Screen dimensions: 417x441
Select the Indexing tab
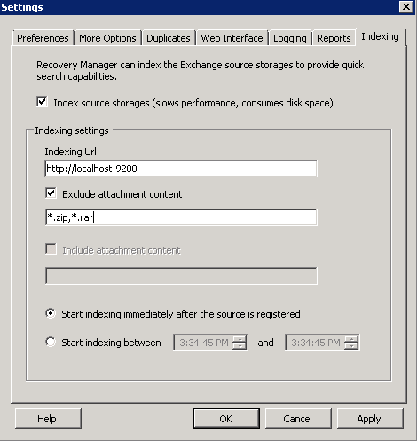[380, 36]
